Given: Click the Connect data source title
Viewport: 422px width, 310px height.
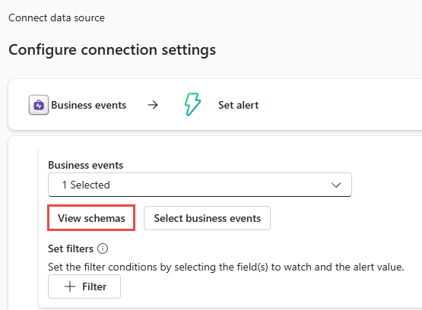Looking at the screenshot, I should click(56, 17).
